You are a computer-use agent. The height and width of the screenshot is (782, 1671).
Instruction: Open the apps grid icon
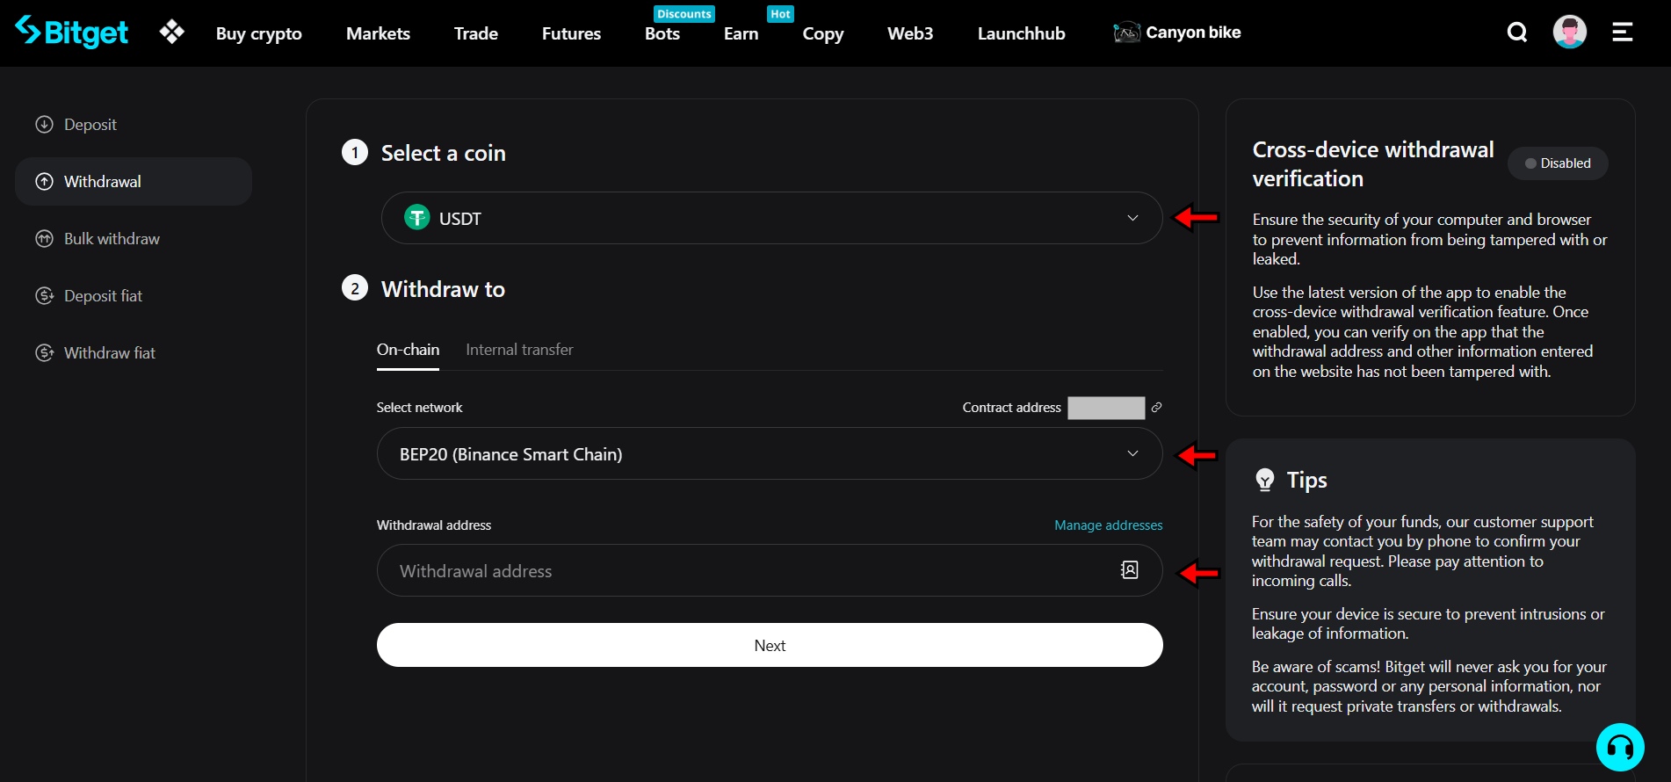(x=172, y=33)
